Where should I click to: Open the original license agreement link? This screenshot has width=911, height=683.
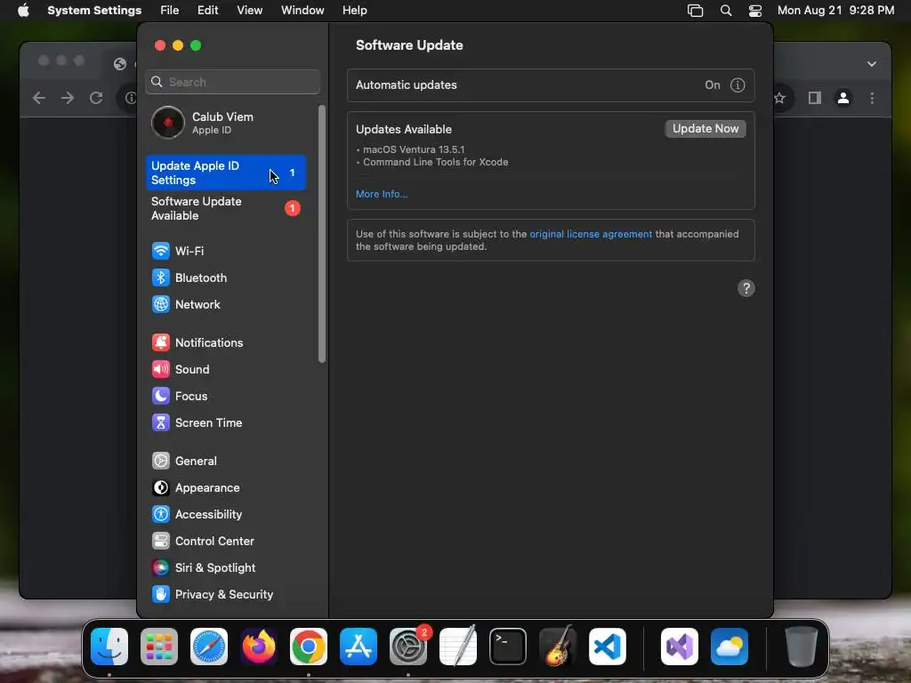tap(591, 234)
